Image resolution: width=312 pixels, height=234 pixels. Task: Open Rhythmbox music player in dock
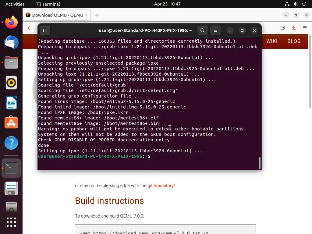(x=11, y=83)
